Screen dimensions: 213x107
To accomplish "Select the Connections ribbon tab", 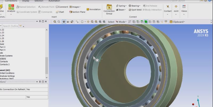I will [11, 1].
